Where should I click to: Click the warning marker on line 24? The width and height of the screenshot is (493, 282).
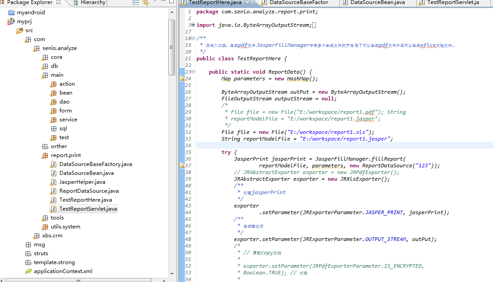point(182,79)
